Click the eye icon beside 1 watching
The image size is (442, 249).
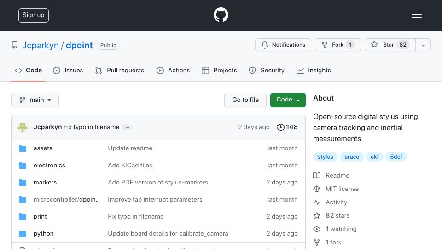point(317,229)
